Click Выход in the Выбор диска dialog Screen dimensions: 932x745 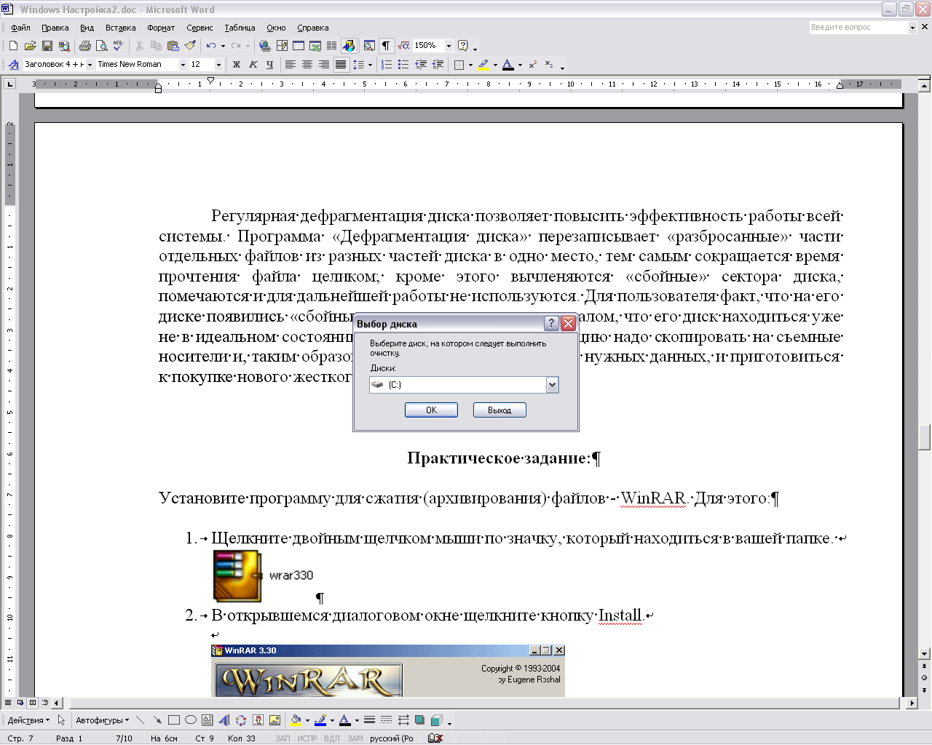click(499, 410)
